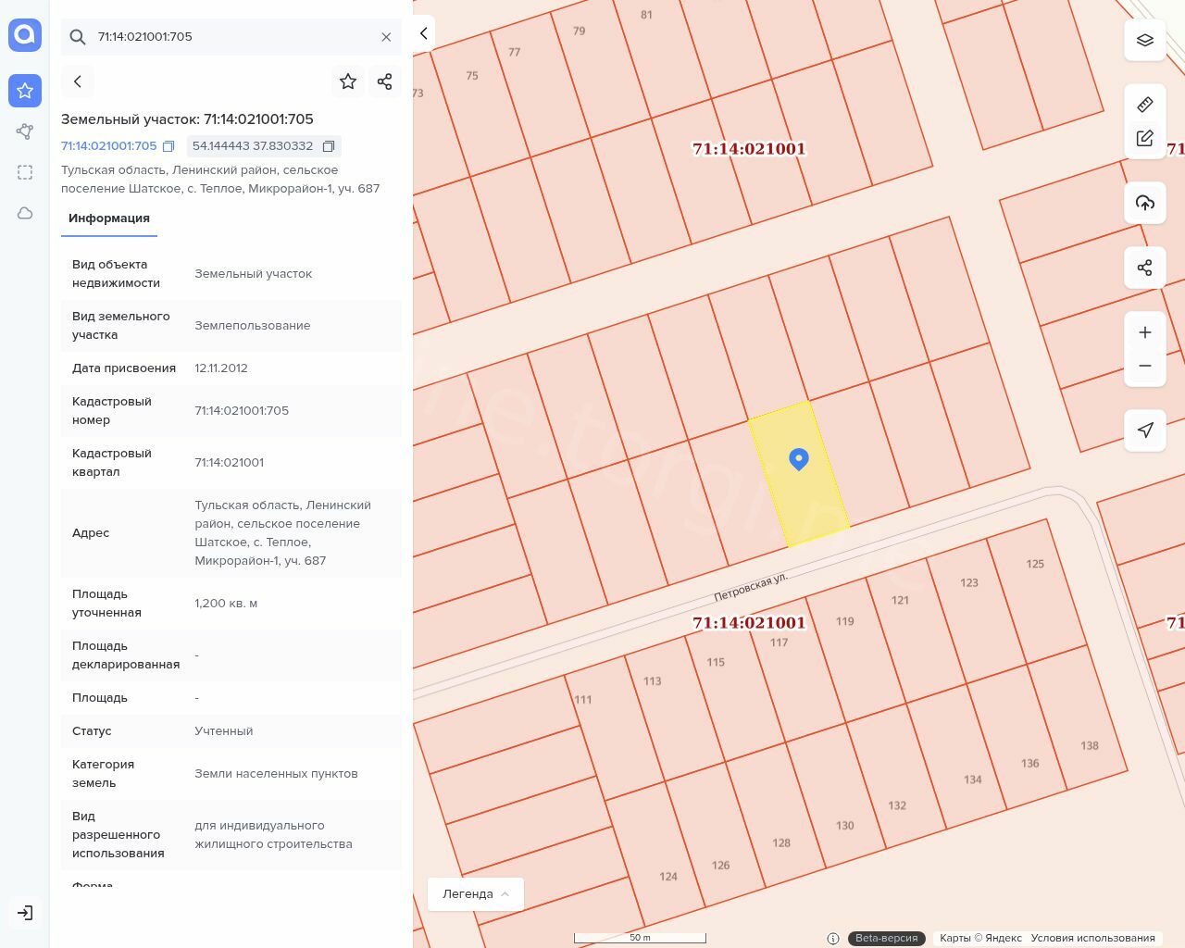Share the map via right-side share icon
The height and width of the screenshot is (948, 1185).
click(x=1144, y=268)
